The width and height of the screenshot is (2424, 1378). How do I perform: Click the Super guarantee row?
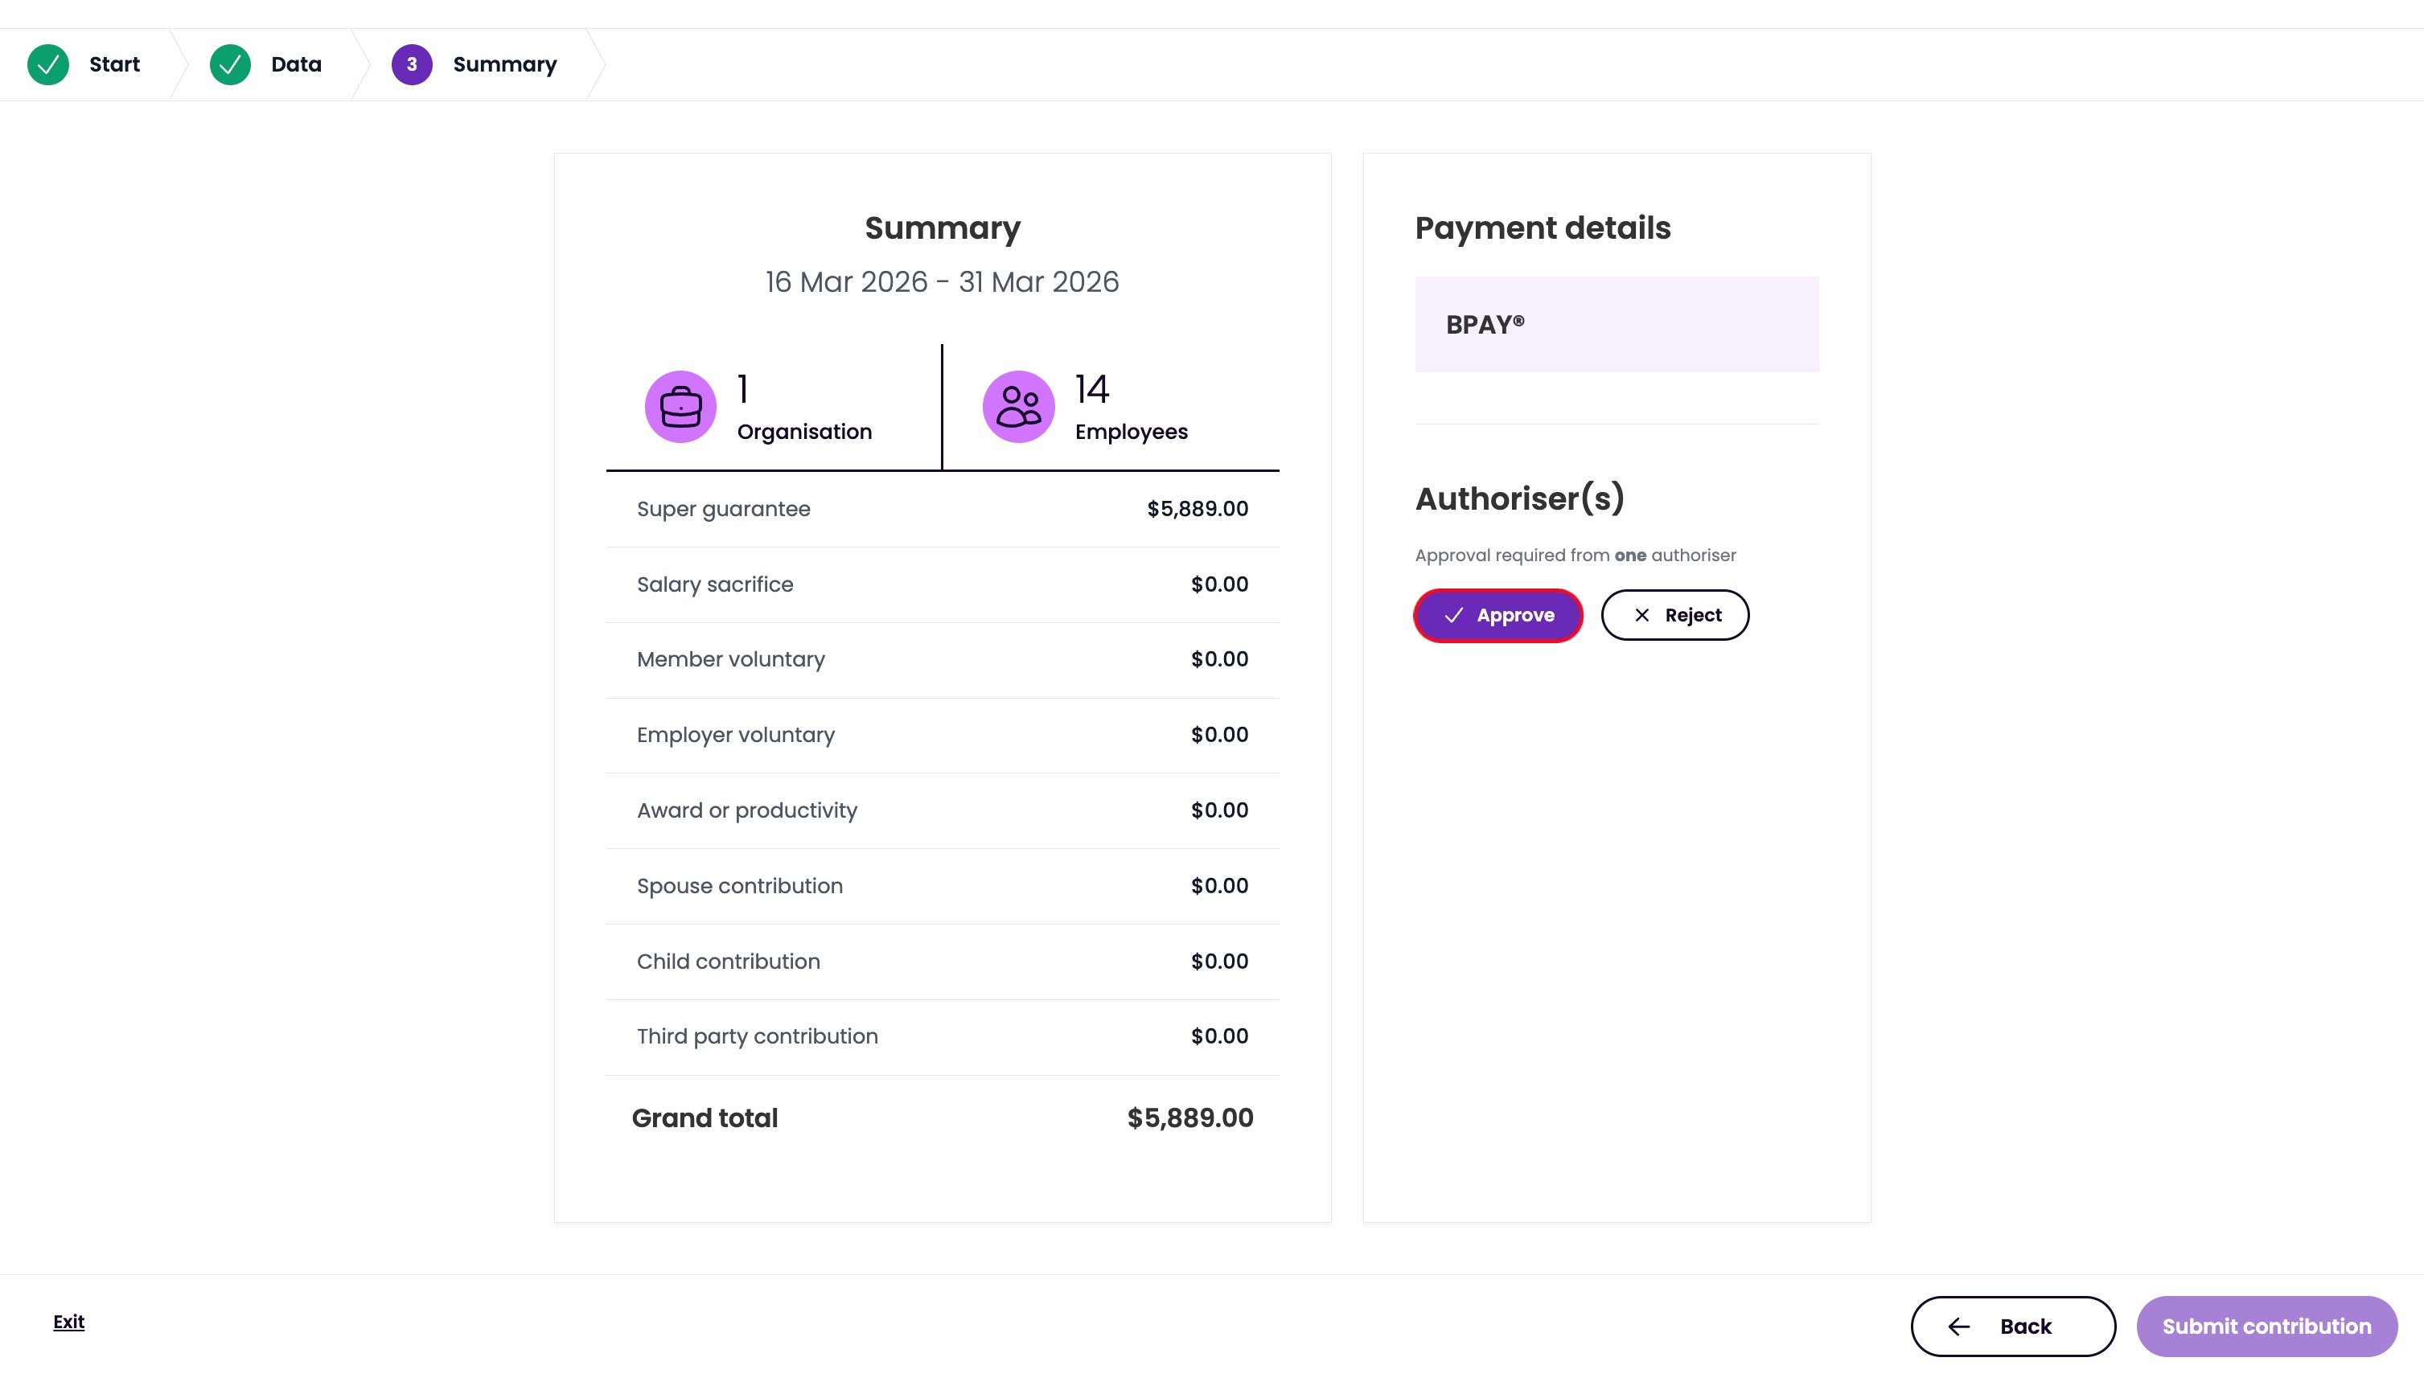pyautogui.click(x=943, y=509)
